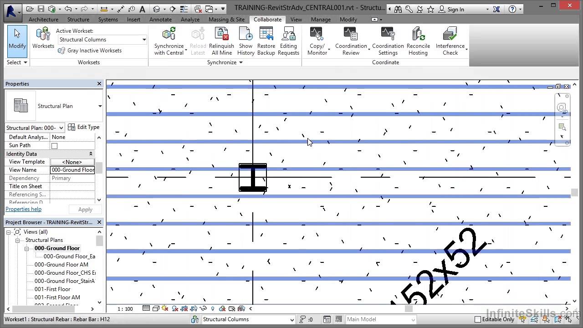Toggle Reveal Hidden Elements lightbulb icon
The width and height of the screenshot is (583, 328).
213,308
